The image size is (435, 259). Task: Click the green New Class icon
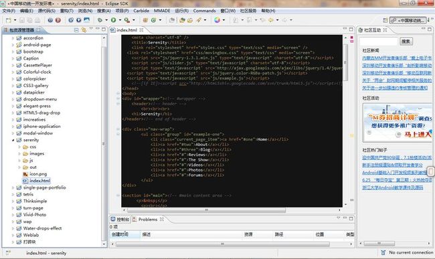point(153,20)
